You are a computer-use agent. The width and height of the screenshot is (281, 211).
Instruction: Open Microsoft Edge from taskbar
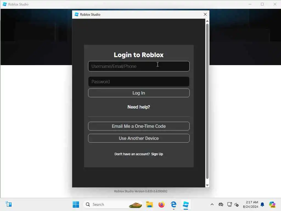(173, 204)
